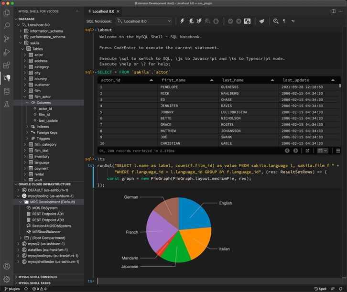The width and height of the screenshot is (347, 292).
Task: Expand MYSQL SHELL CONSOLES section
Action: [16, 277]
